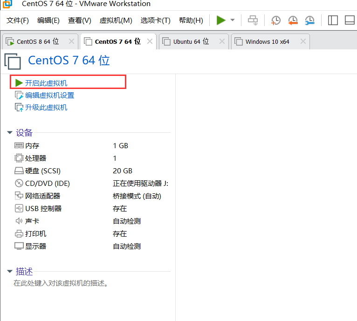This screenshot has height=321, width=357.
Task: Open the 选项卡(T) menu
Action: [x=156, y=20]
